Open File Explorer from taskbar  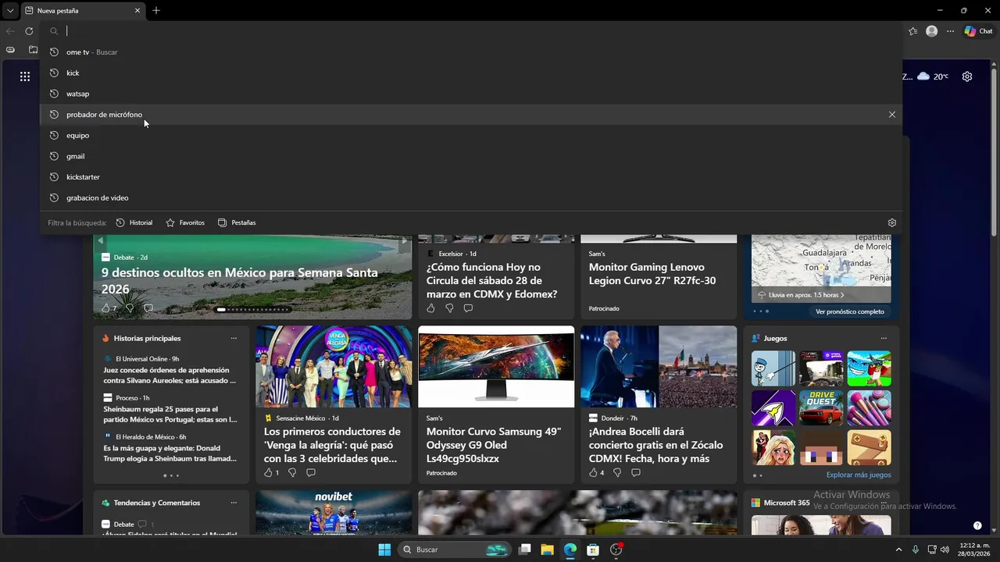547,550
